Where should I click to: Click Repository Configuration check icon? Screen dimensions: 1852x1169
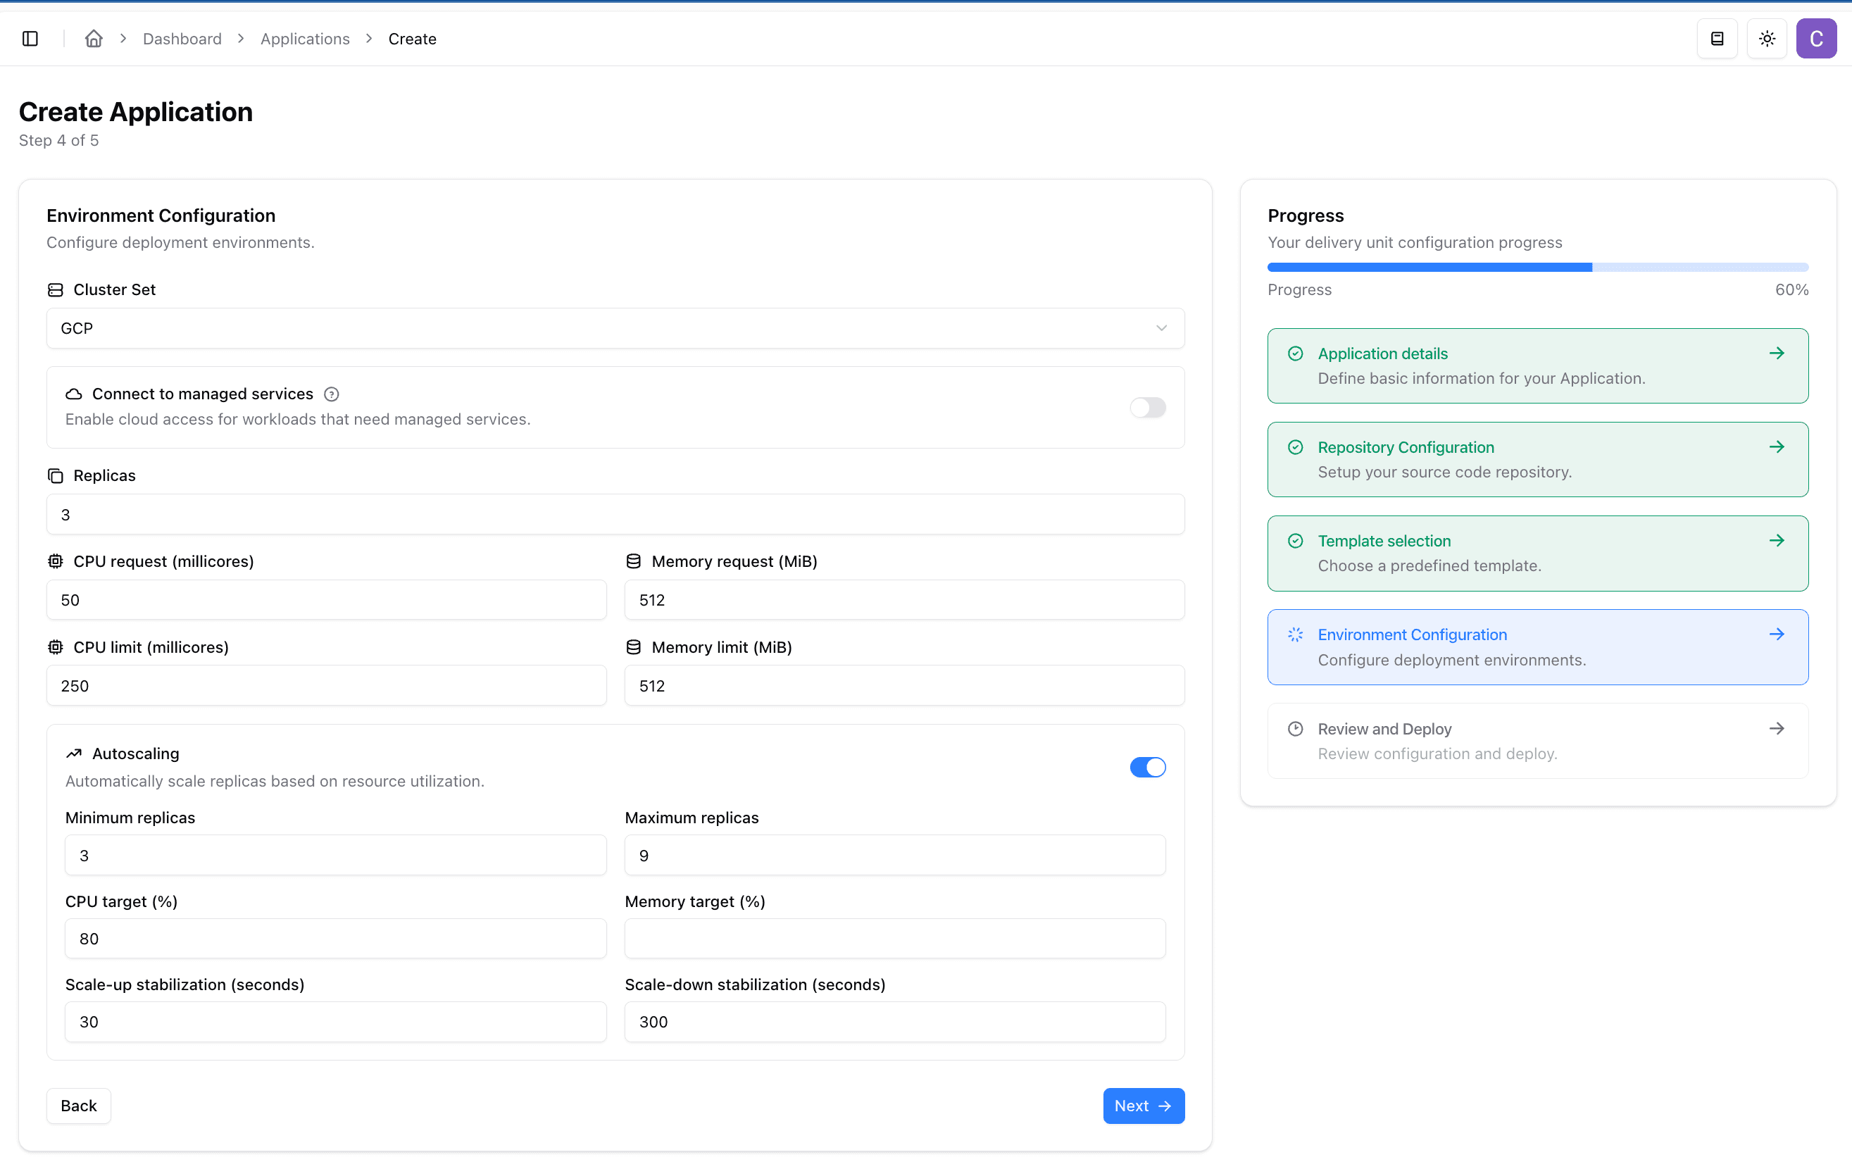click(x=1295, y=448)
